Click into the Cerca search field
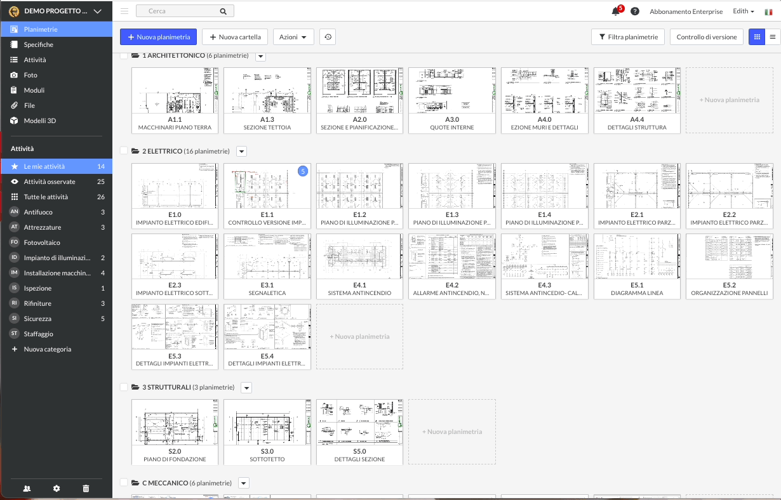Viewport: 781px width, 500px height. 185,11
